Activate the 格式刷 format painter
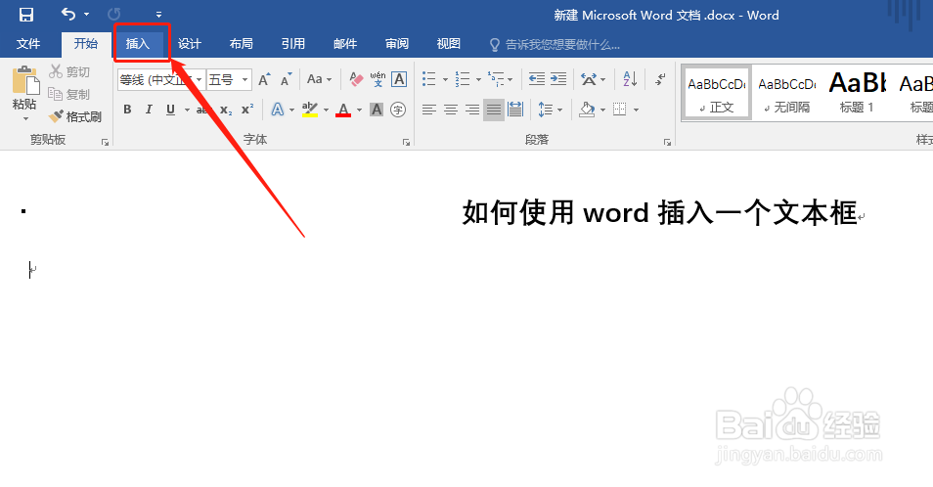The image size is (933, 487). (75, 116)
